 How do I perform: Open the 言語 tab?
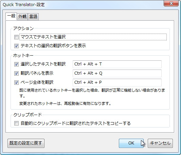(33, 17)
